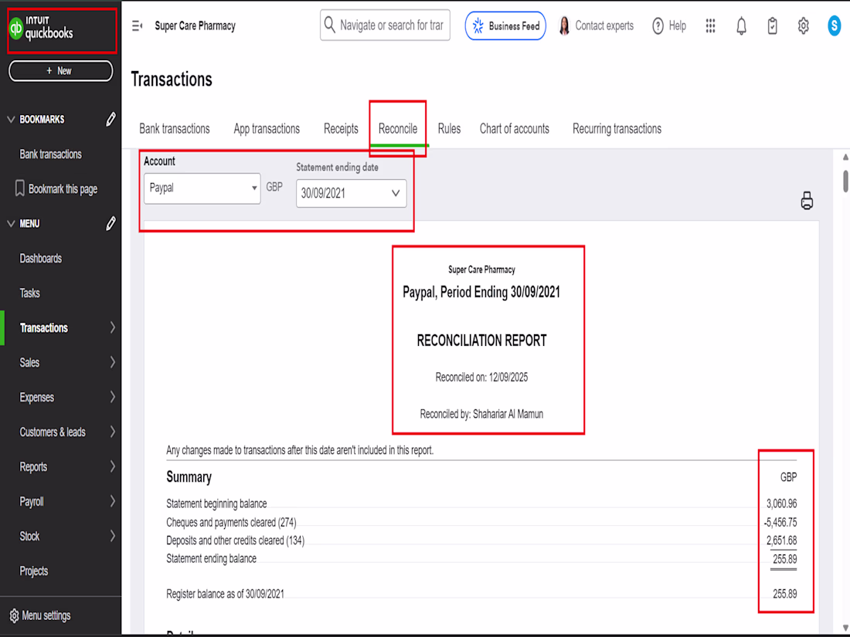Click the New button

(61, 70)
